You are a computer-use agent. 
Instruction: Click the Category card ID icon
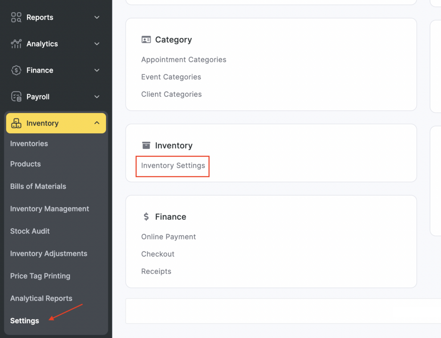tap(146, 40)
